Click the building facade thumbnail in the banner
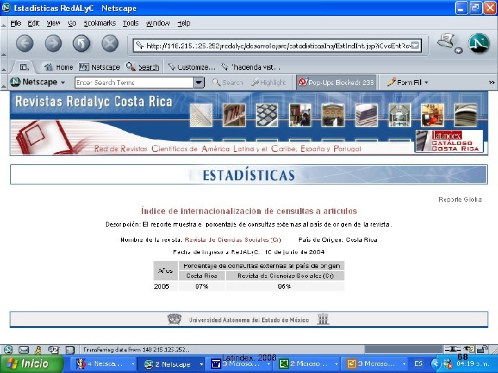The height and width of the screenshot is (373, 498). [333, 115]
